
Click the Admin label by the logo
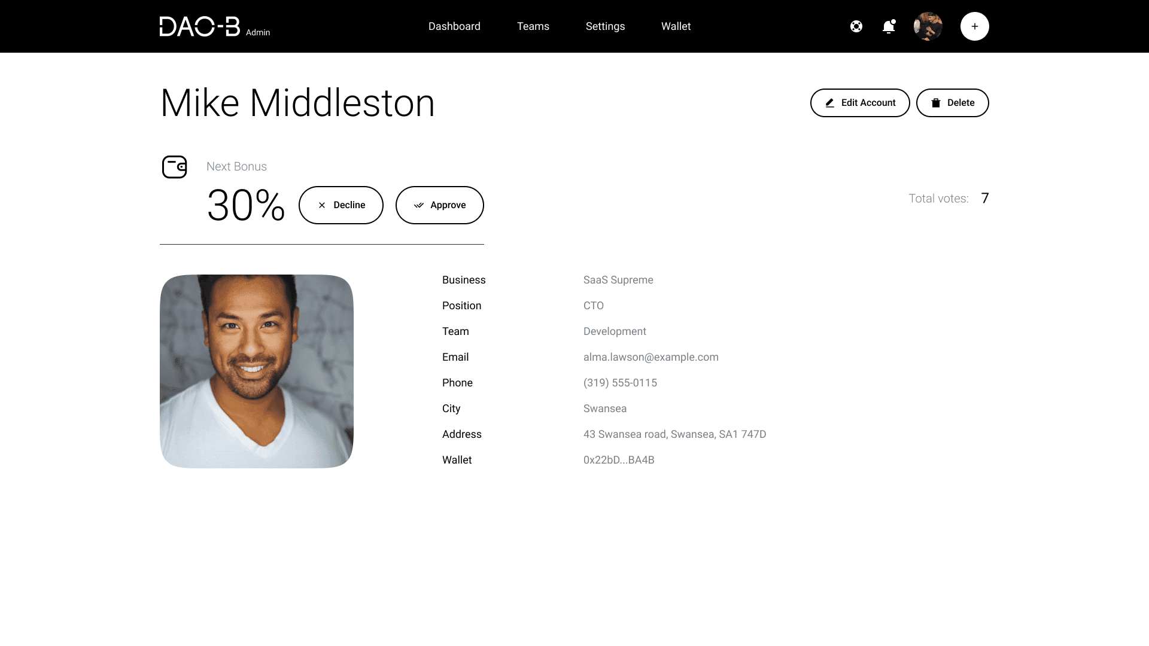258,32
